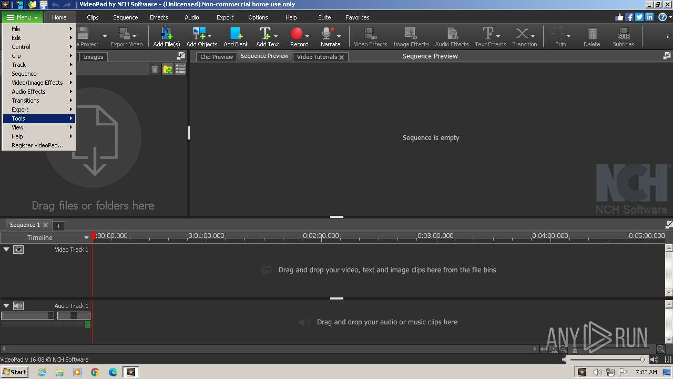673x379 pixels.
Task: Open the Video/Image Effects submenu
Action: [39, 83]
